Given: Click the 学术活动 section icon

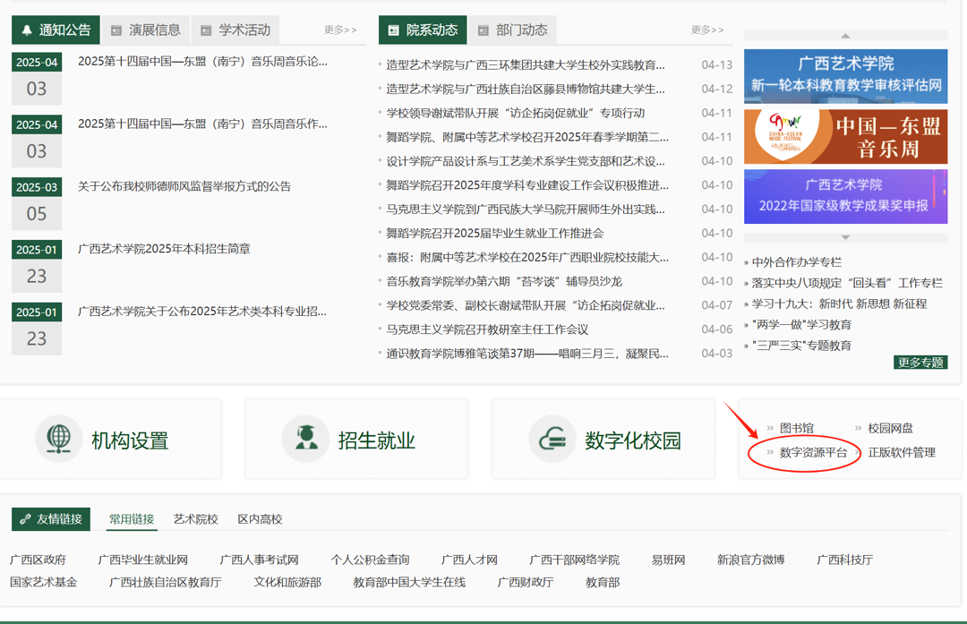Looking at the screenshot, I should [x=207, y=29].
